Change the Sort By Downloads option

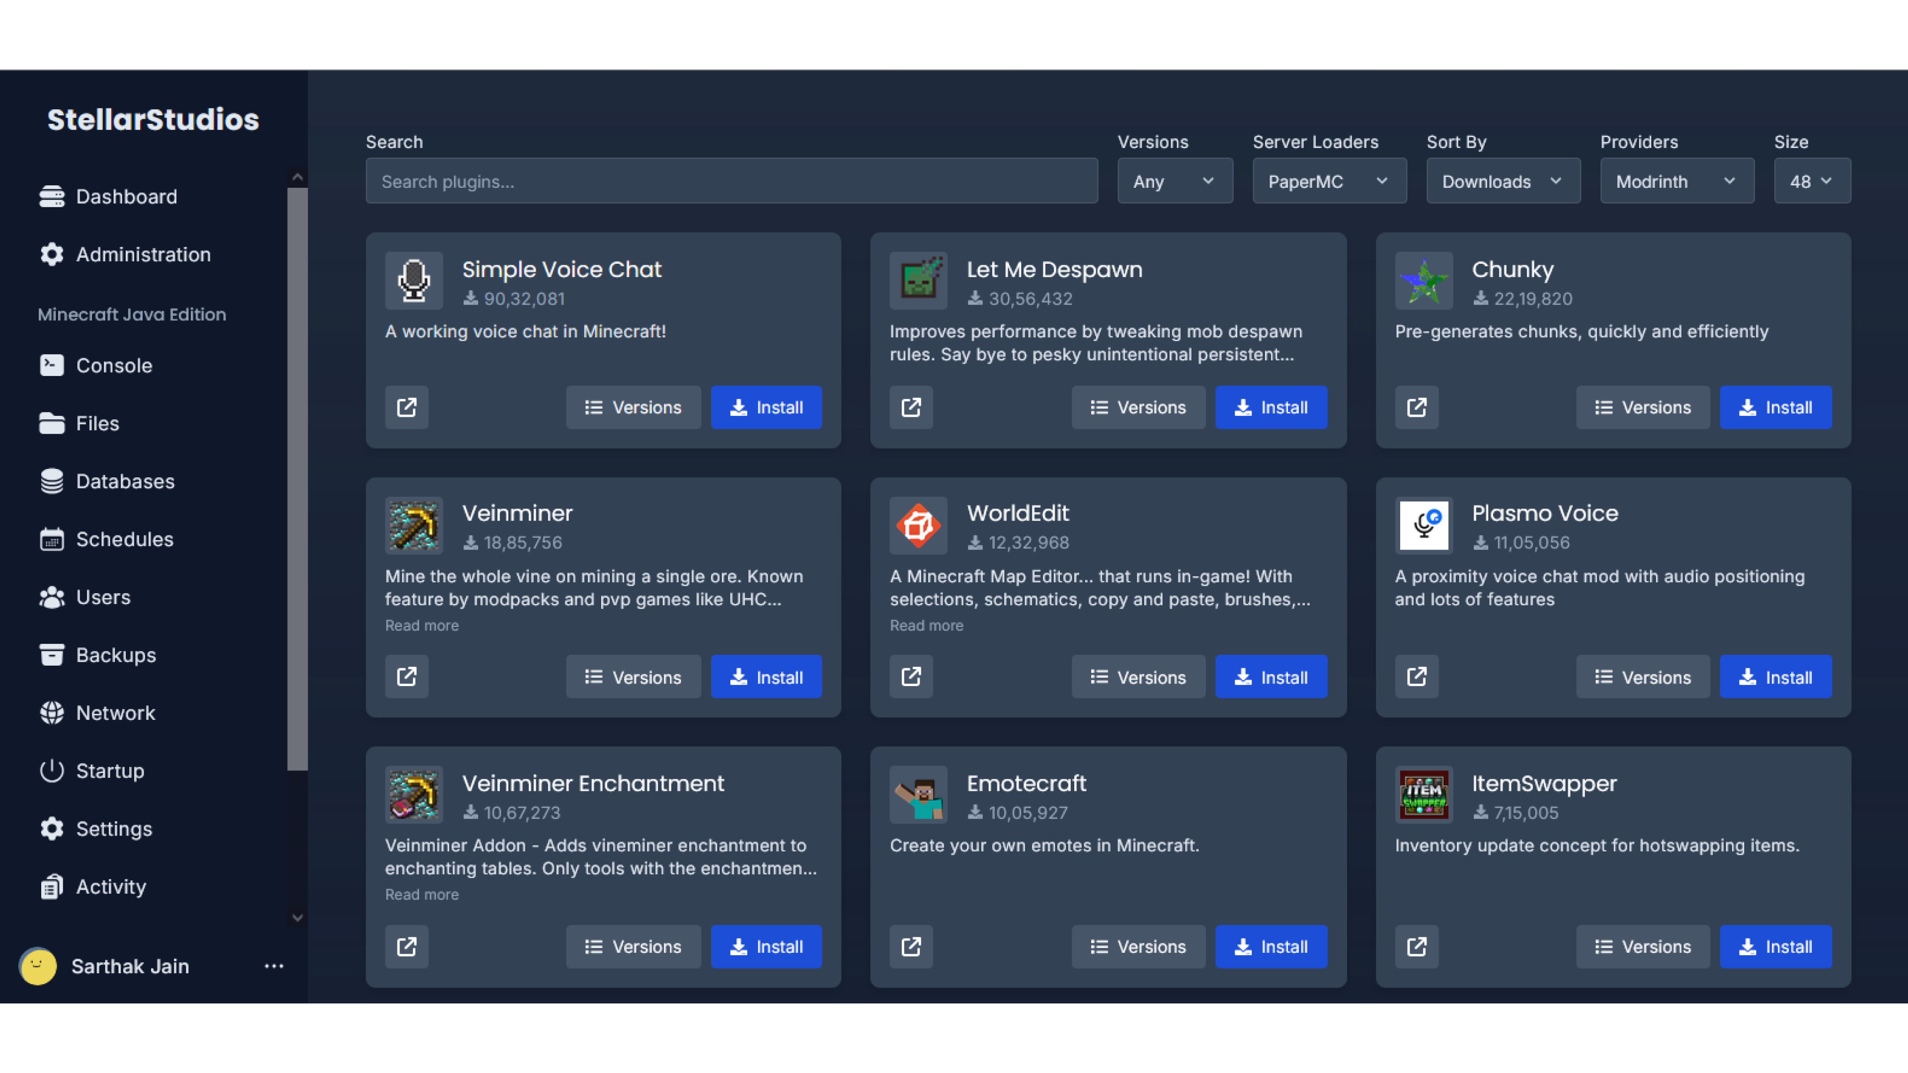click(1503, 181)
